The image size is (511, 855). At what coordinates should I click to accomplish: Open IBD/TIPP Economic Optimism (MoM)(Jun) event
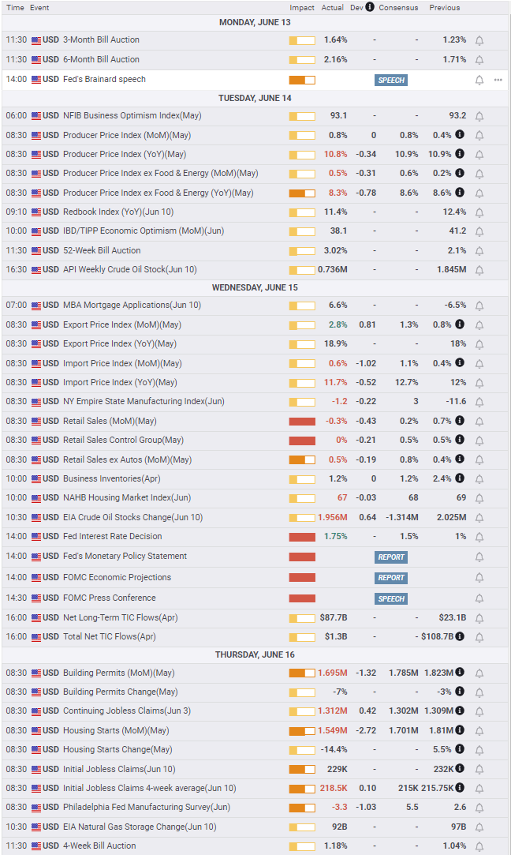coord(144,231)
